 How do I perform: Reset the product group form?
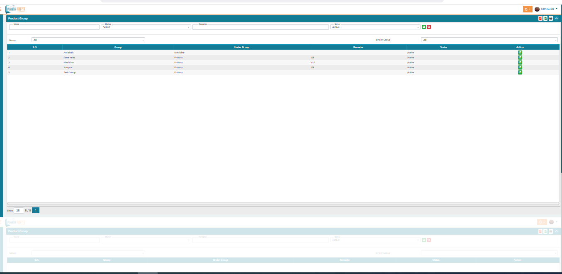click(429, 27)
